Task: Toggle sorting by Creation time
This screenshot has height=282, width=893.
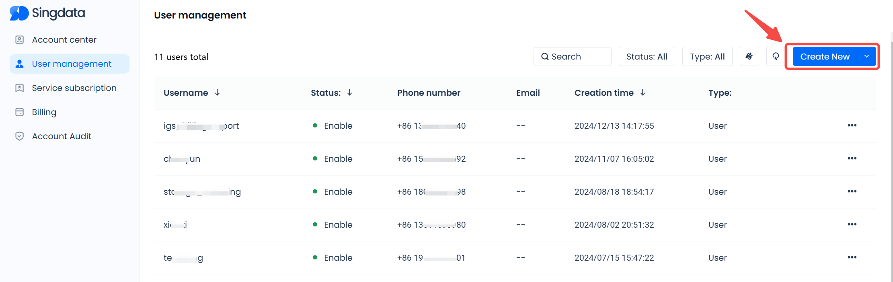Action: tap(643, 93)
